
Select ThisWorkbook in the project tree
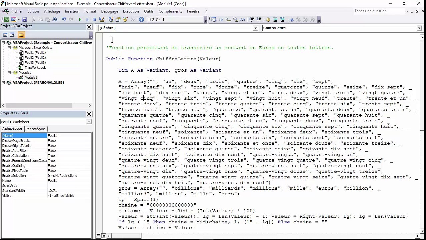35,68
